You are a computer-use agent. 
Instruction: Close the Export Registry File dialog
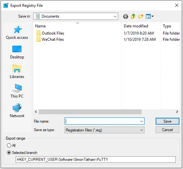tap(177, 5)
